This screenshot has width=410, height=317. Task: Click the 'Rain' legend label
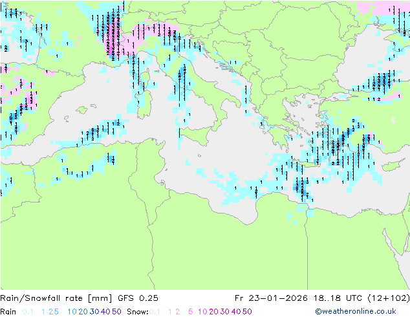pyautogui.click(x=8, y=312)
